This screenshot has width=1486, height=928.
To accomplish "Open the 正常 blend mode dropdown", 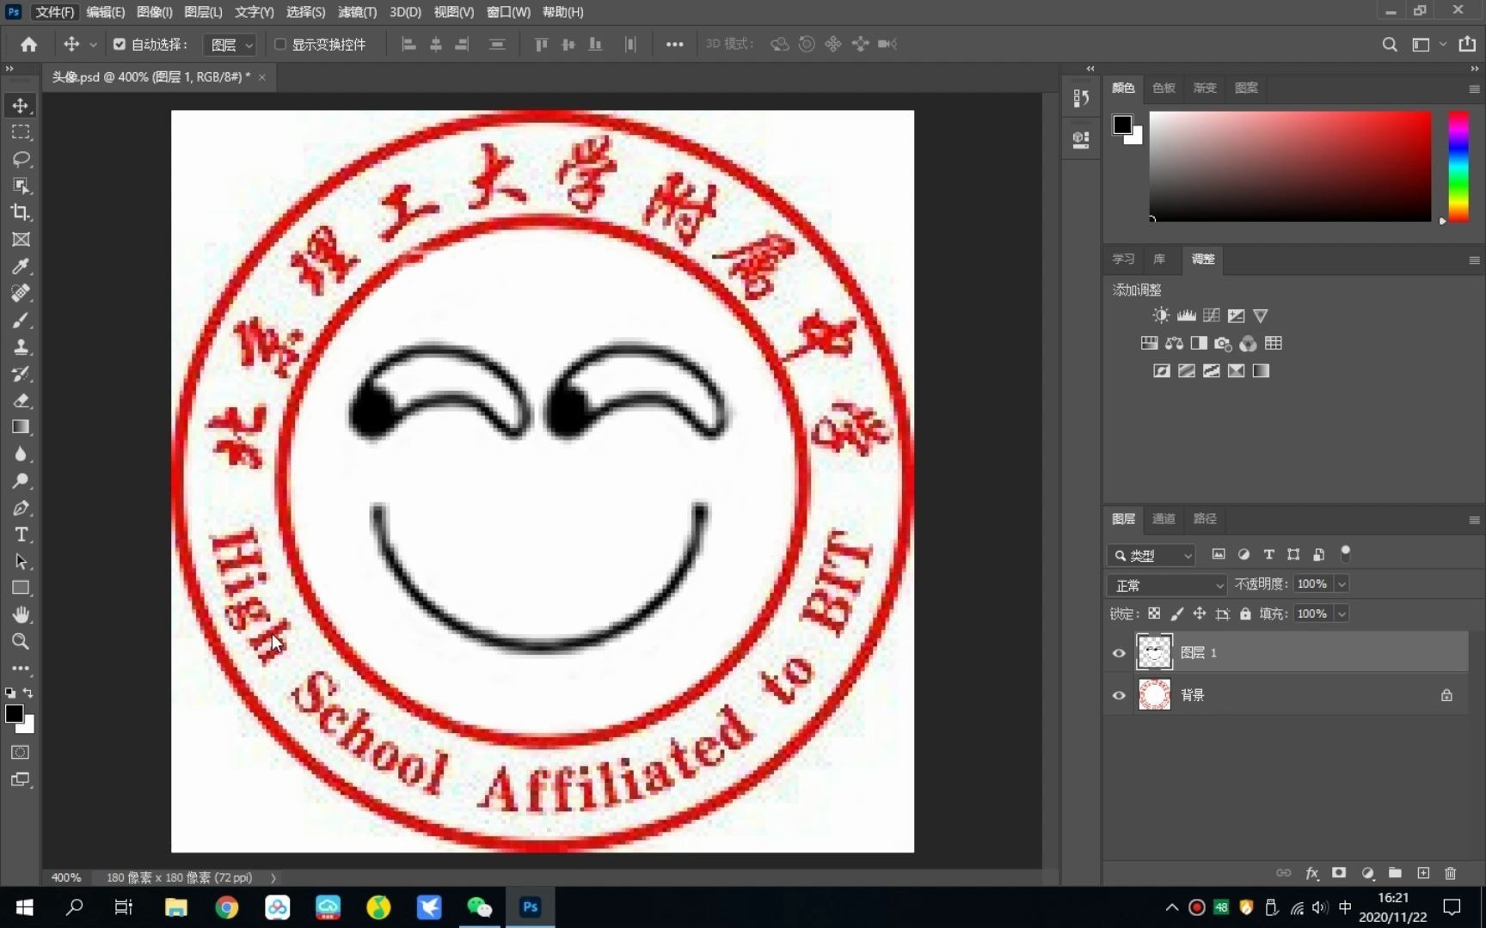I will (x=1167, y=585).
